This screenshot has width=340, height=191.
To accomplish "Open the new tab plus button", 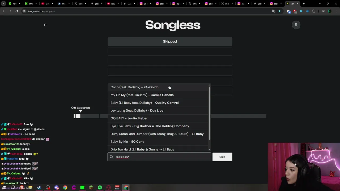I will (304, 4).
